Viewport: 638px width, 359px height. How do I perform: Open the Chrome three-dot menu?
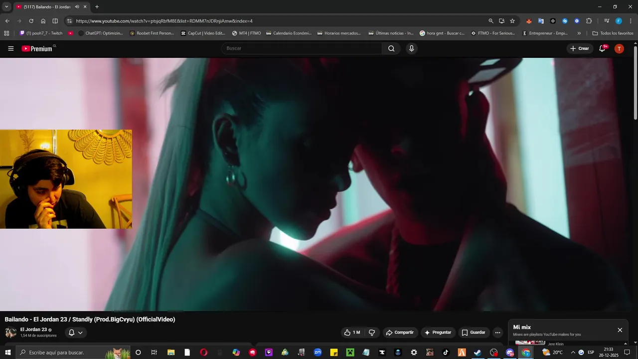[631, 21]
